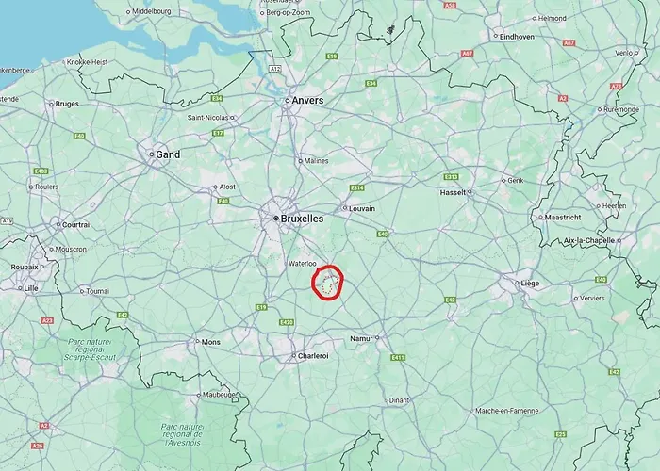
Task: Click the Lille city marker
Action: tap(20, 288)
